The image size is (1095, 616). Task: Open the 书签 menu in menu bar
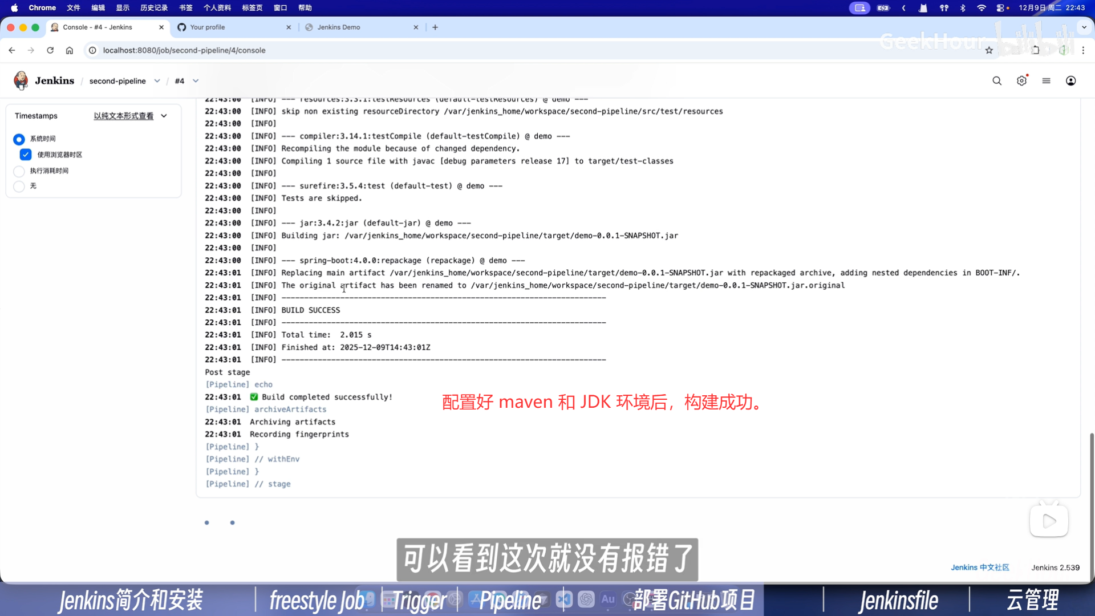[185, 8]
